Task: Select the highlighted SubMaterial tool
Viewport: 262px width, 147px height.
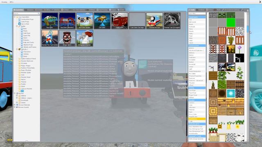Action: click(197, 119)
